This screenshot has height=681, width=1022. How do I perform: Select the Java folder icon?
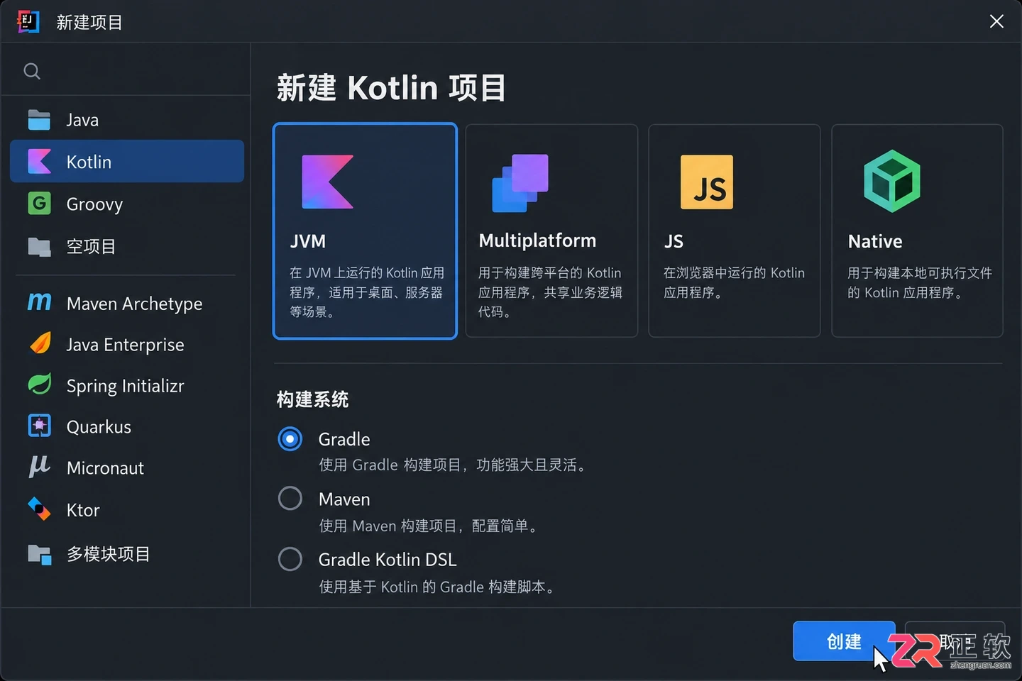[39, 120]
